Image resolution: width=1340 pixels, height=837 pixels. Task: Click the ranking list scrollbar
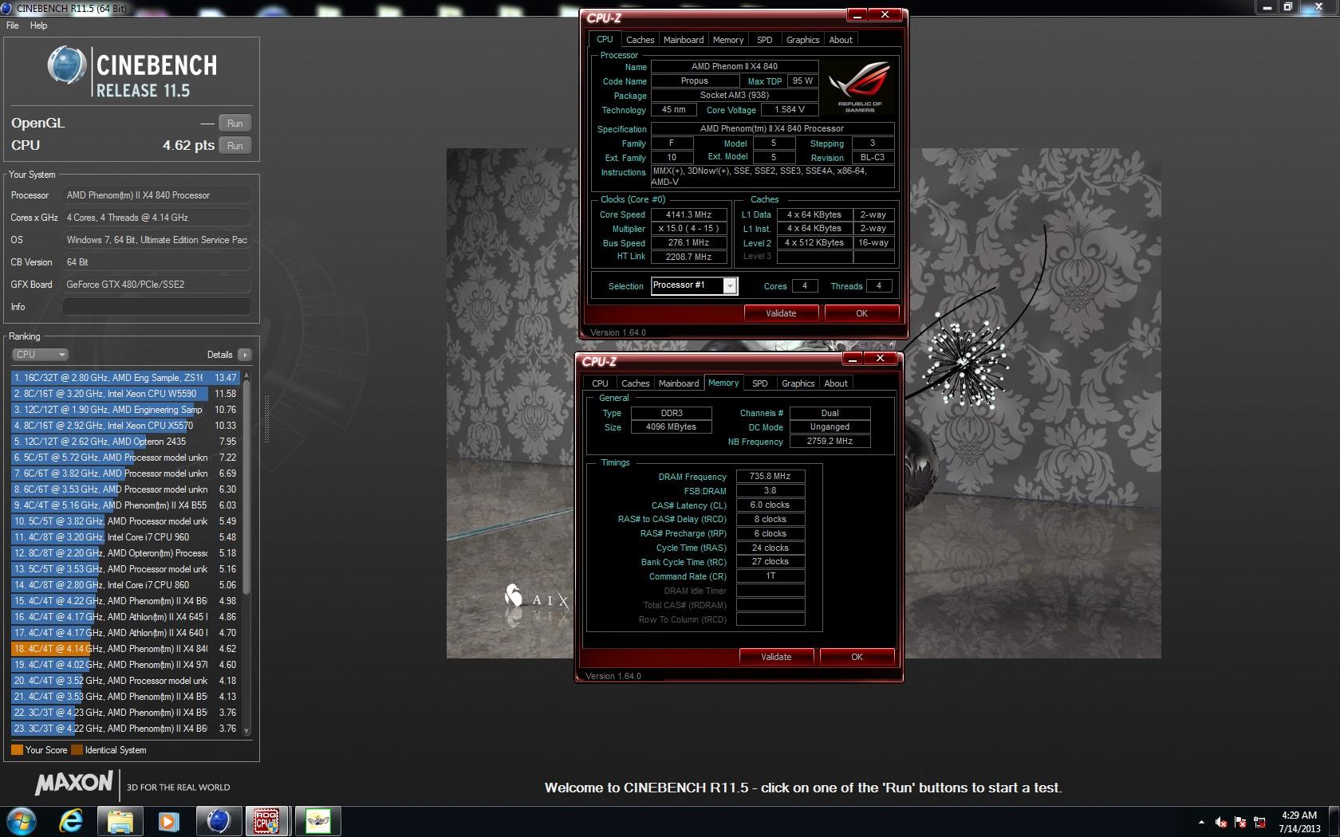tap(246, 486)
